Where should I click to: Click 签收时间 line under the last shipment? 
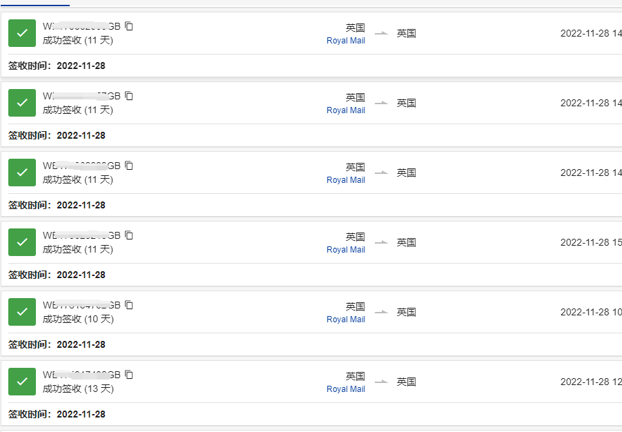(x=57, y=414)
